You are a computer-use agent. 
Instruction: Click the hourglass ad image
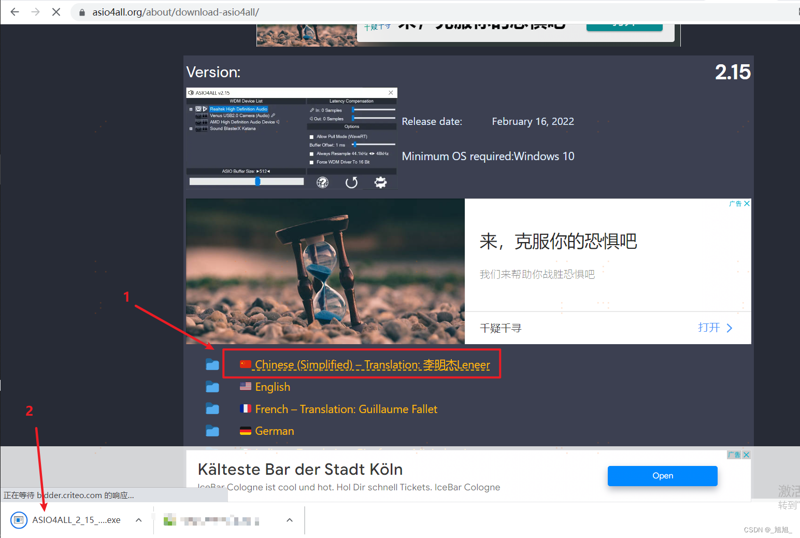tap(325, 271)
